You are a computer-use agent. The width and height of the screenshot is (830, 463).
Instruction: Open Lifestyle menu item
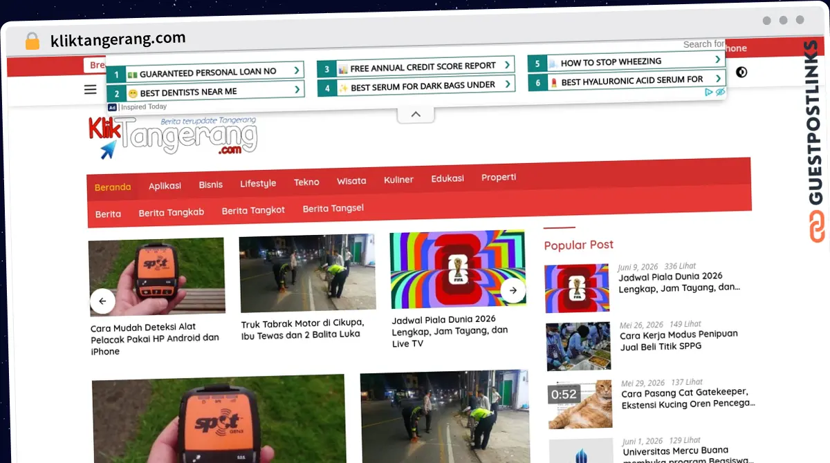tap(258, 183)
